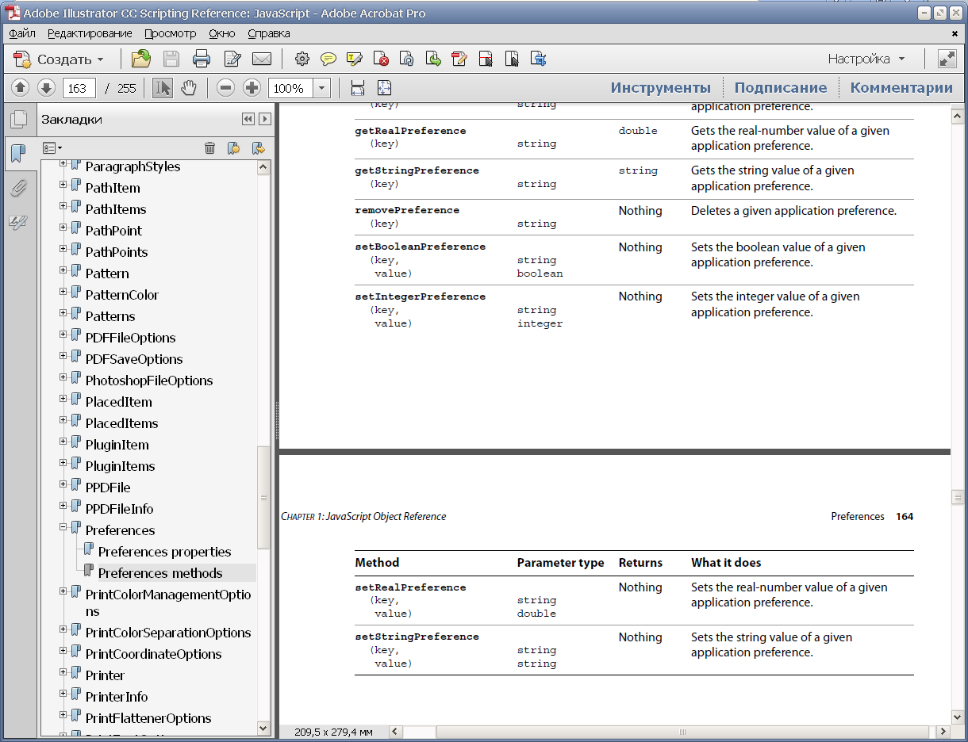Go to the previous page arrow
This screenshot has height=742, width=968.
(21, 88)
